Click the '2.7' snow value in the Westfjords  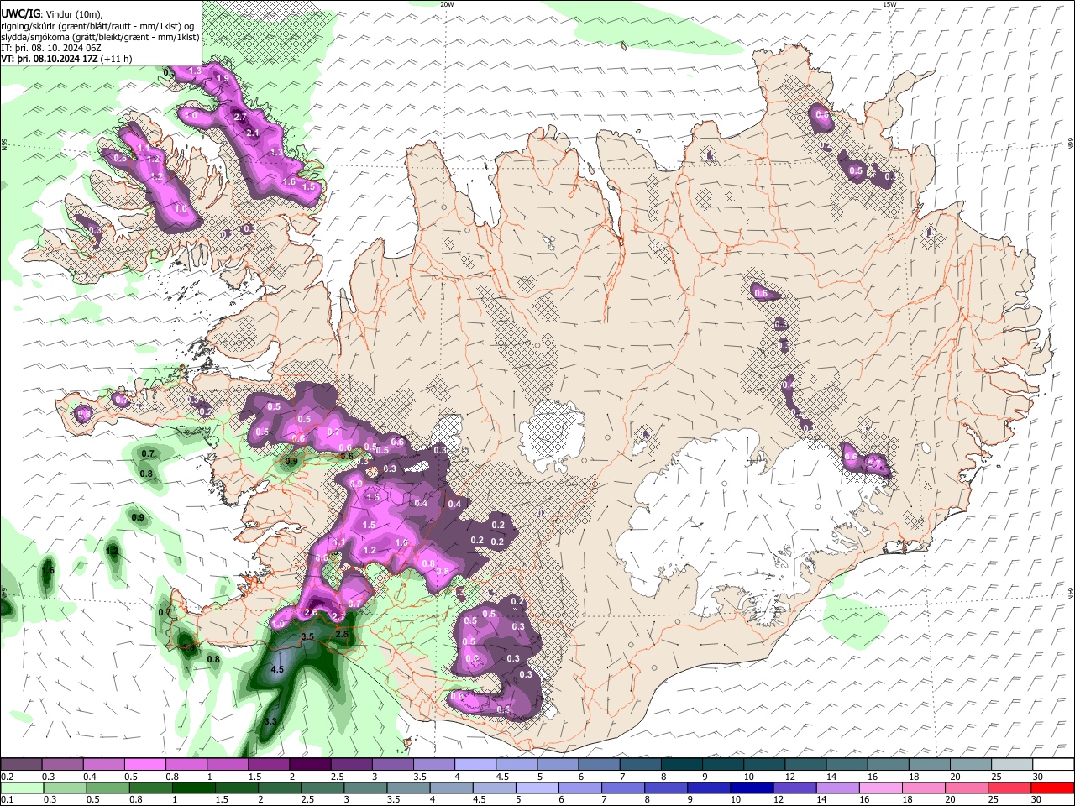click(240, 117)
